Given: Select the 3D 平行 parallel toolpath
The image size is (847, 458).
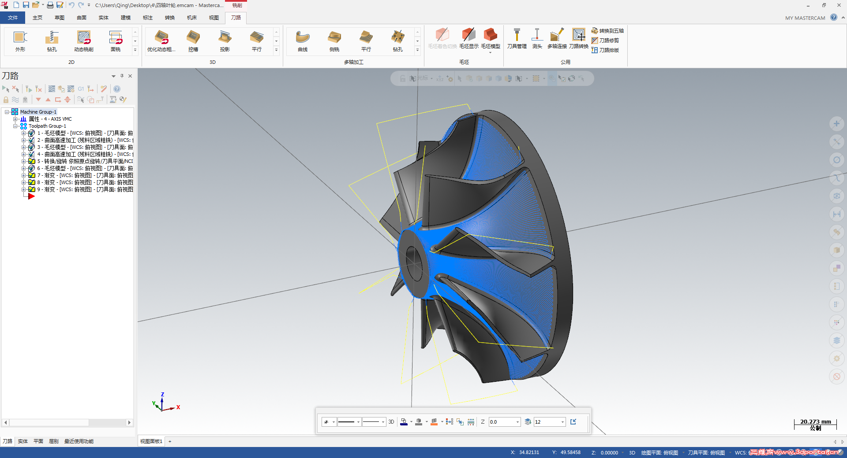Looking at the screenshot, I should (257, 41).
